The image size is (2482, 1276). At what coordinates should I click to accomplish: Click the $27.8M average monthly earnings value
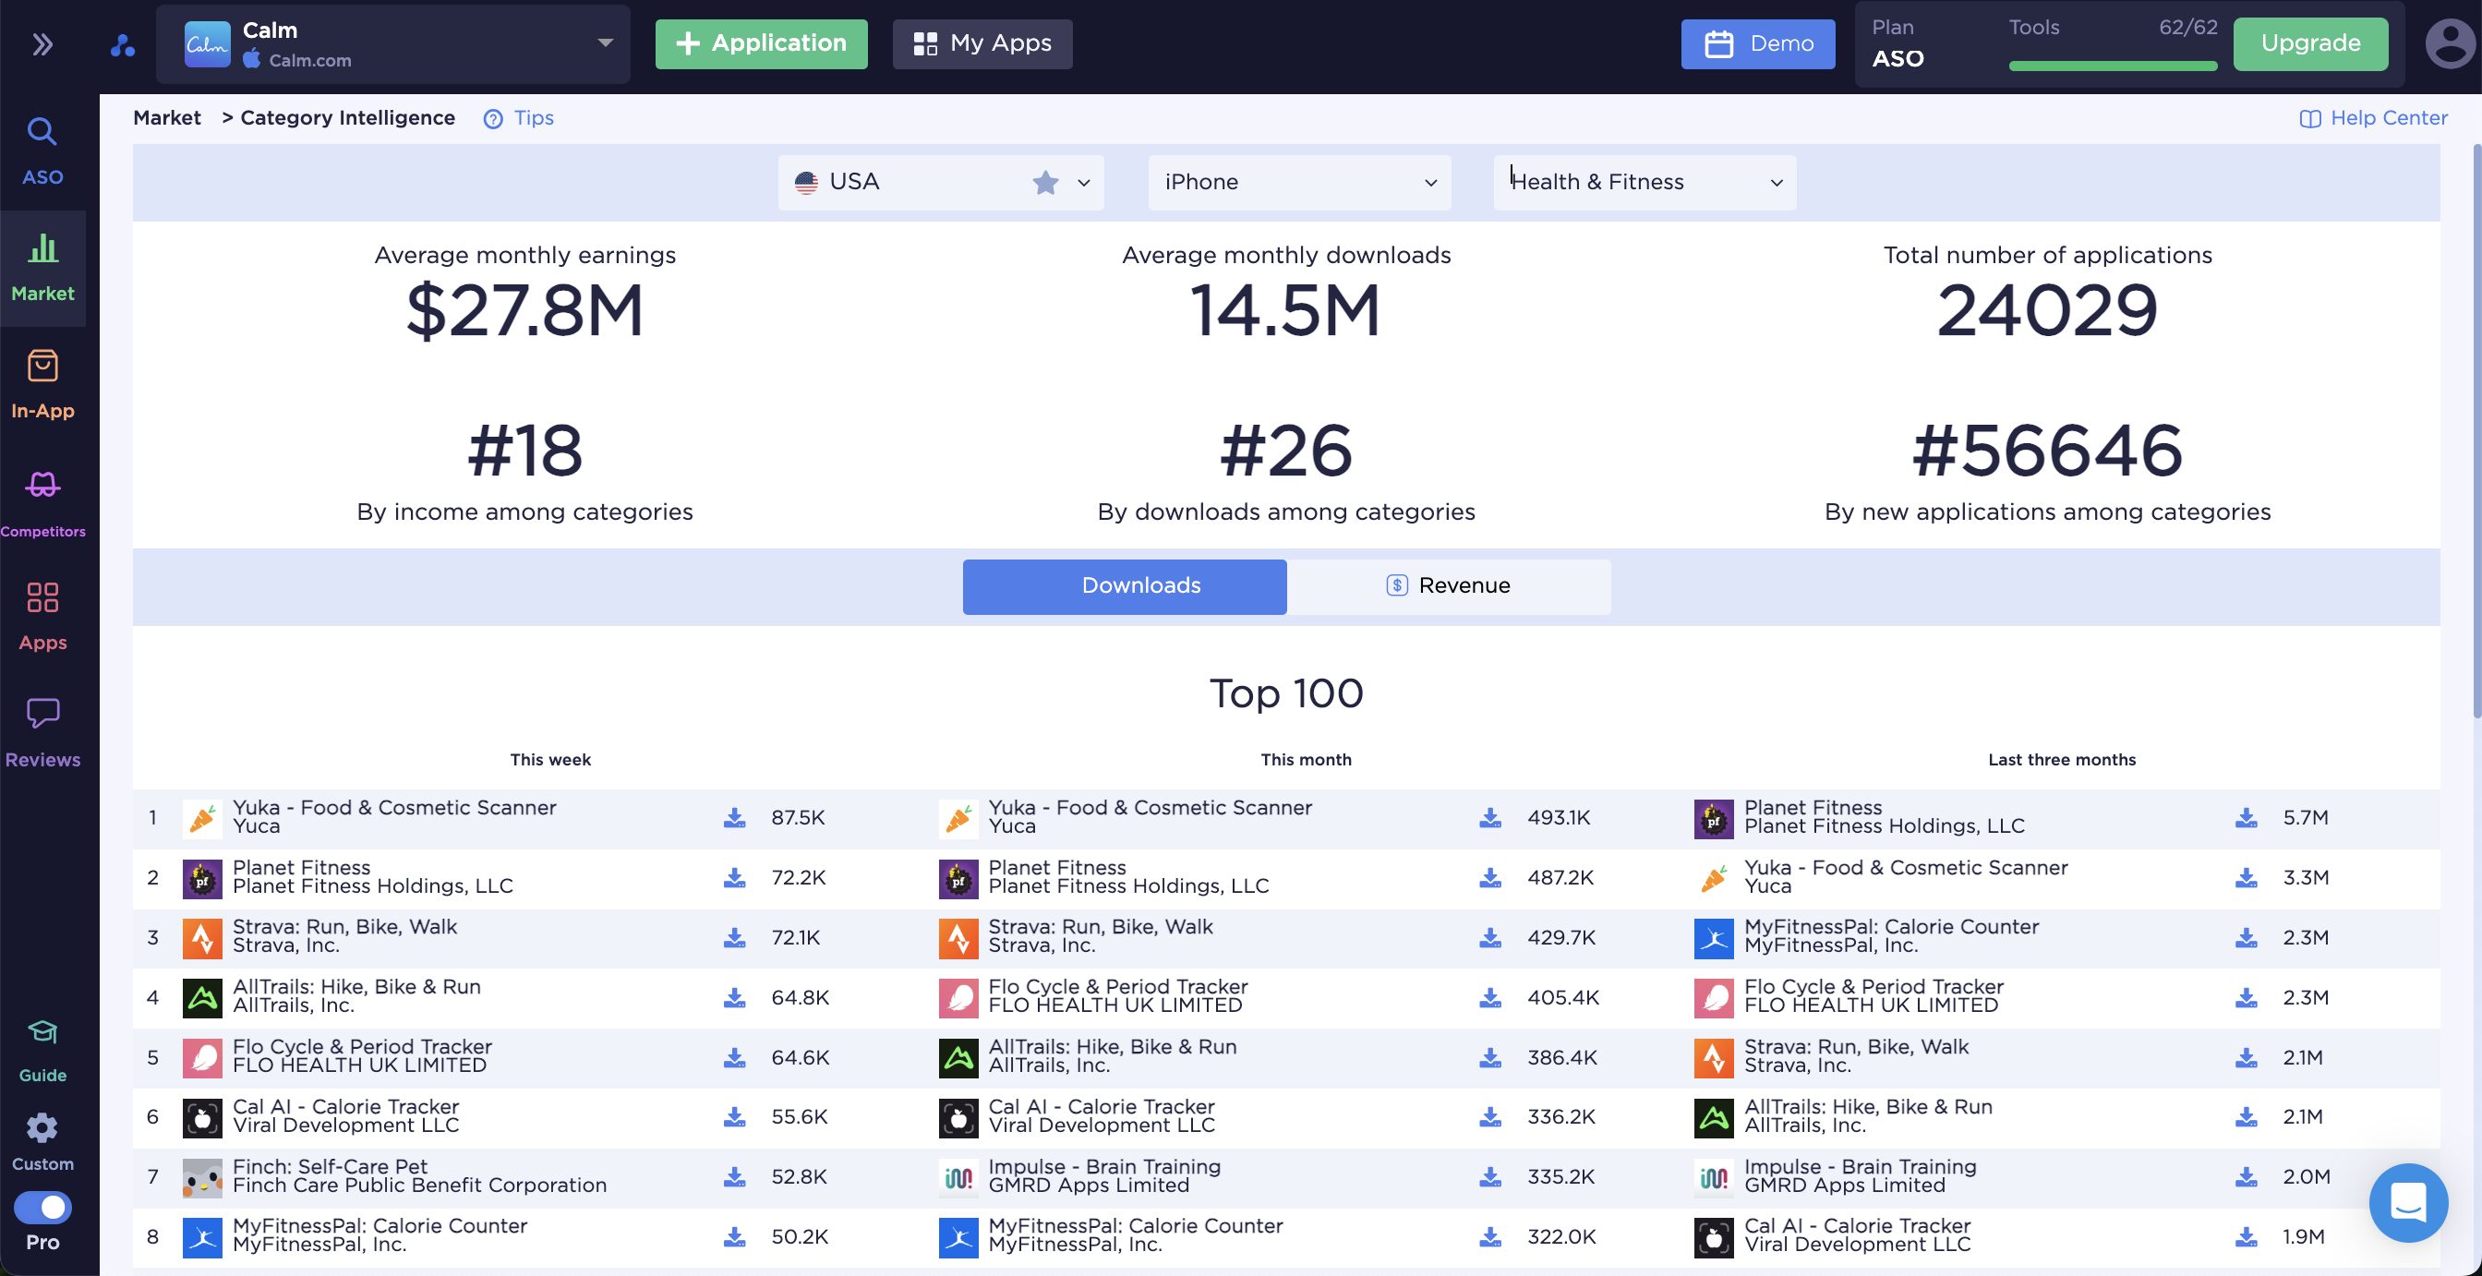click(524, 310)
